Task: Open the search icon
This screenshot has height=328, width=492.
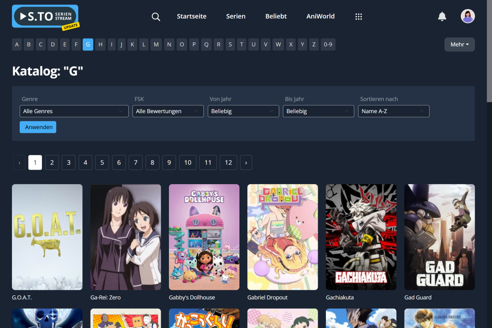Action: point(156,16)
